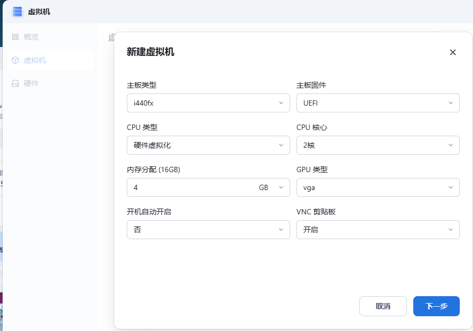473x331 pixels.
Task: Expand the 主板类型 i440fx dropdown
Action: point(208,103)
